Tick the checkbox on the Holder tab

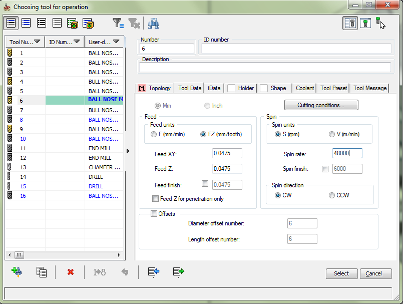click(231, 88)
